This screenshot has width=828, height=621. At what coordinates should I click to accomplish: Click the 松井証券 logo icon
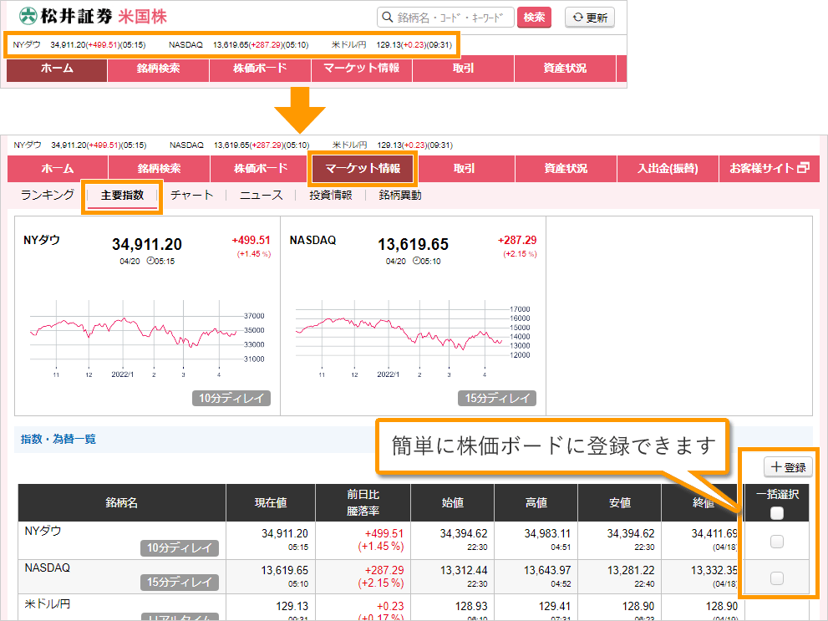28,17
